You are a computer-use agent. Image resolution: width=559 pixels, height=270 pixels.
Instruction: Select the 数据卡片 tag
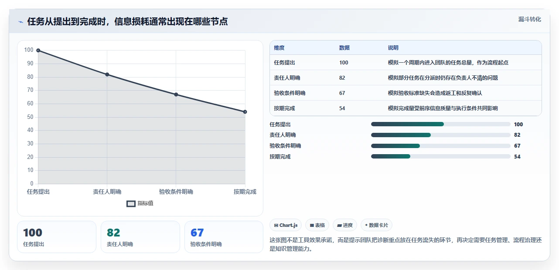point(376,225)
